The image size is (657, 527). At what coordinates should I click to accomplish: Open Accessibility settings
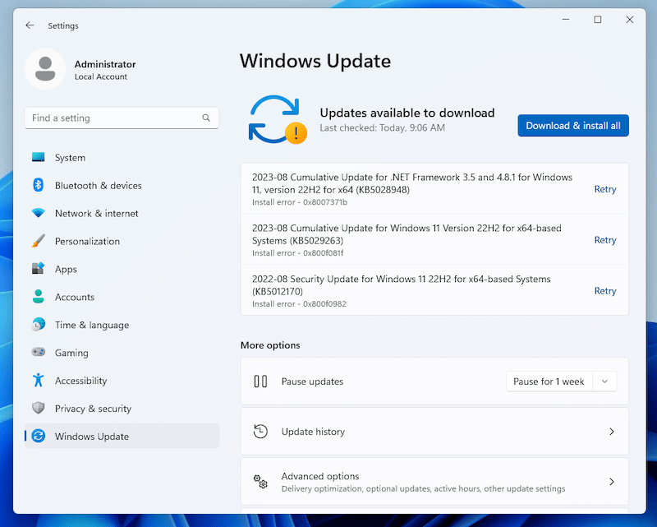[122, 380]
